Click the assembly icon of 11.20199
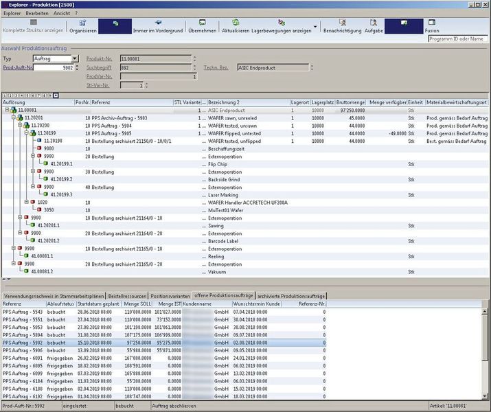 click(x=33, y=133)
